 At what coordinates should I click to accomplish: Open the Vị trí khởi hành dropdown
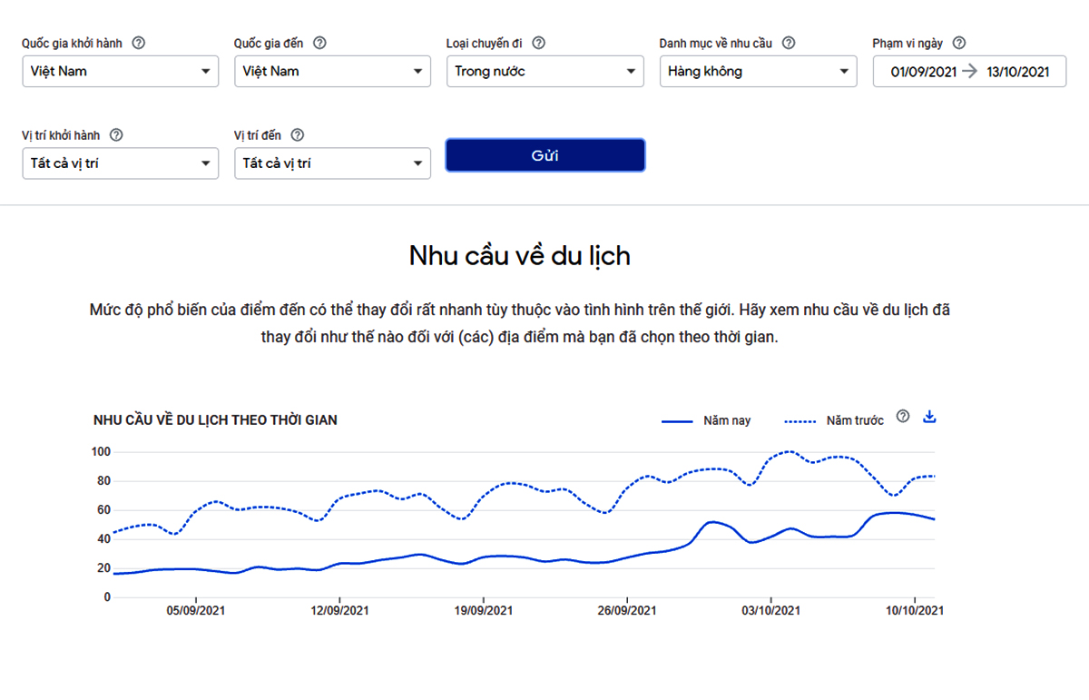pos(120,164)
